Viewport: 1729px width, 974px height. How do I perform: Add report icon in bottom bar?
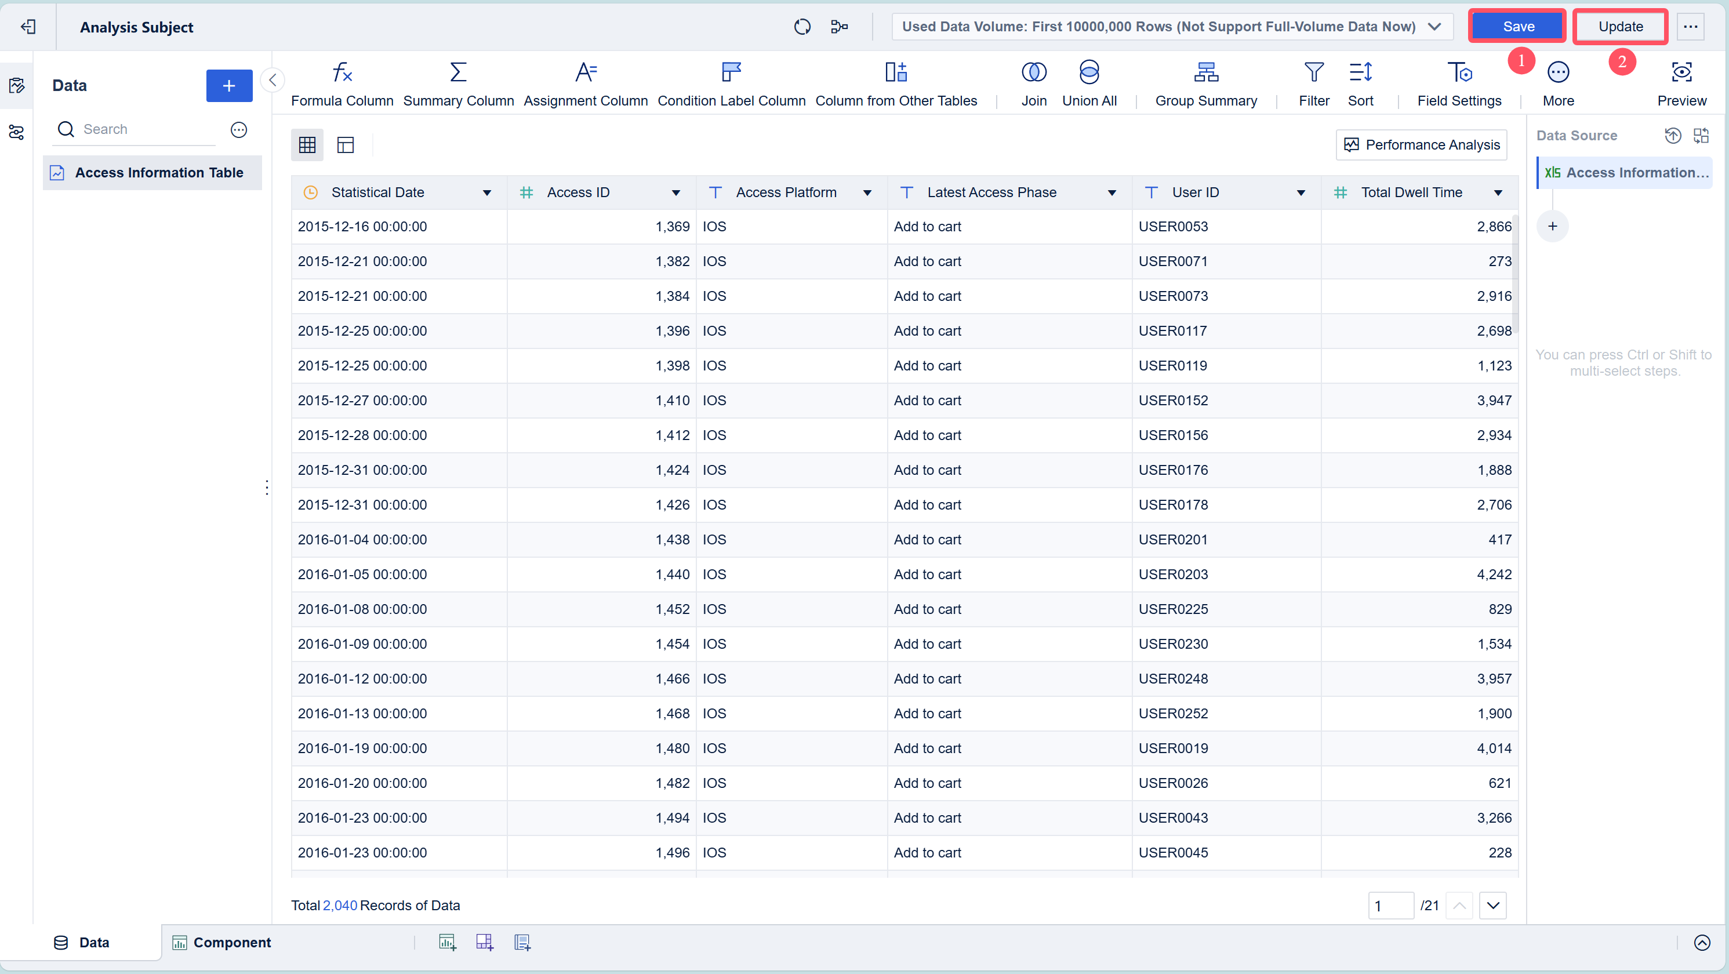(x=522, y=943)
